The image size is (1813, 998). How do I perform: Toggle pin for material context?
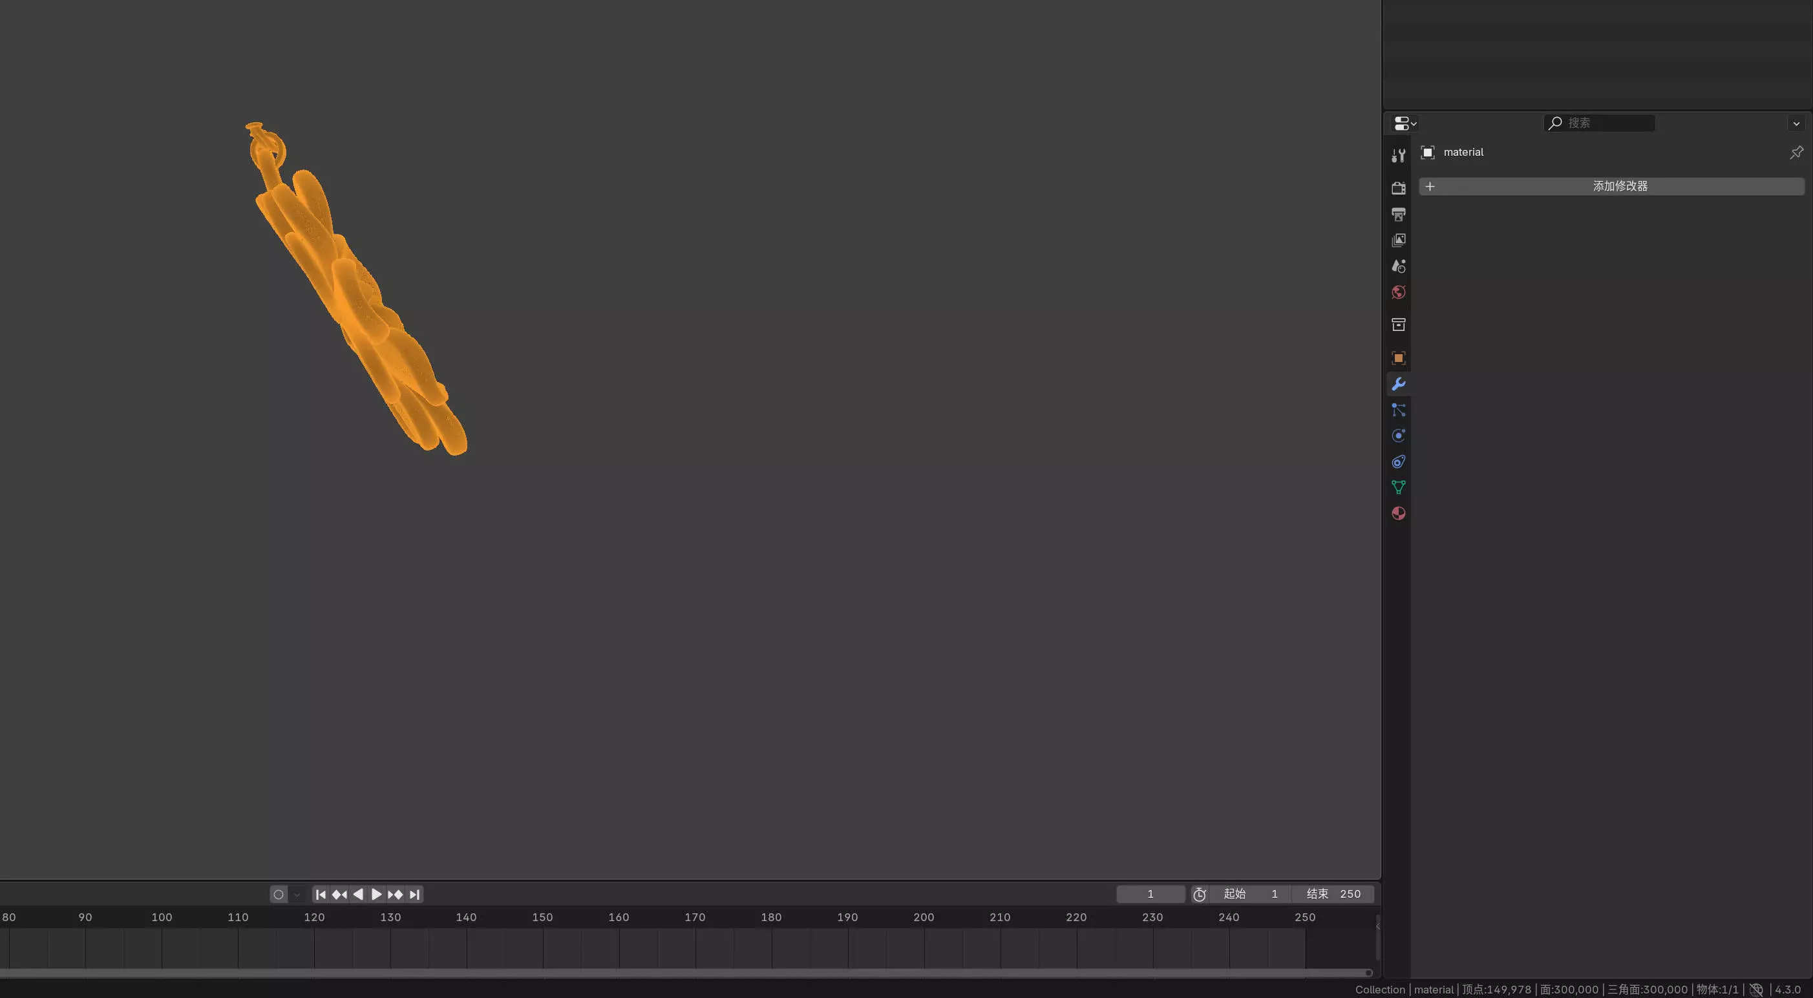pyautogui.click(x=1796, y=152)
